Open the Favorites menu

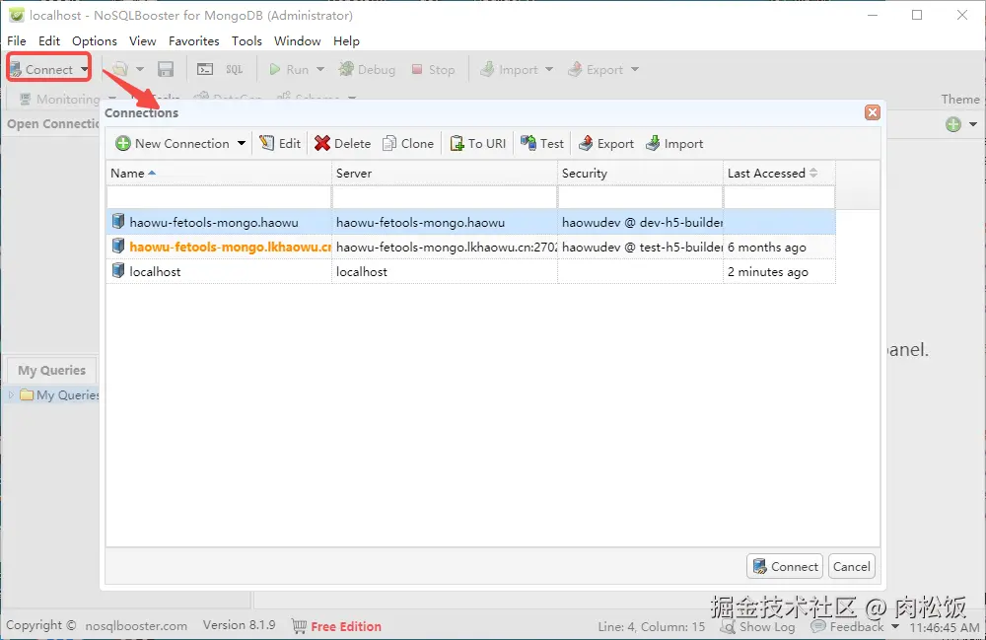pyautogui.click(x=193, y=40)
